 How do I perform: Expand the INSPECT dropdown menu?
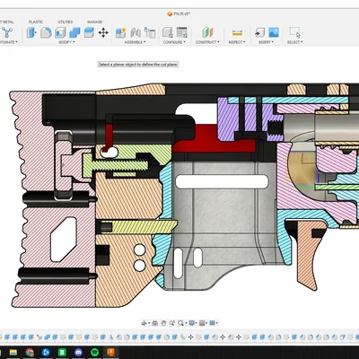pyautogui.click(x=237, y=42)
